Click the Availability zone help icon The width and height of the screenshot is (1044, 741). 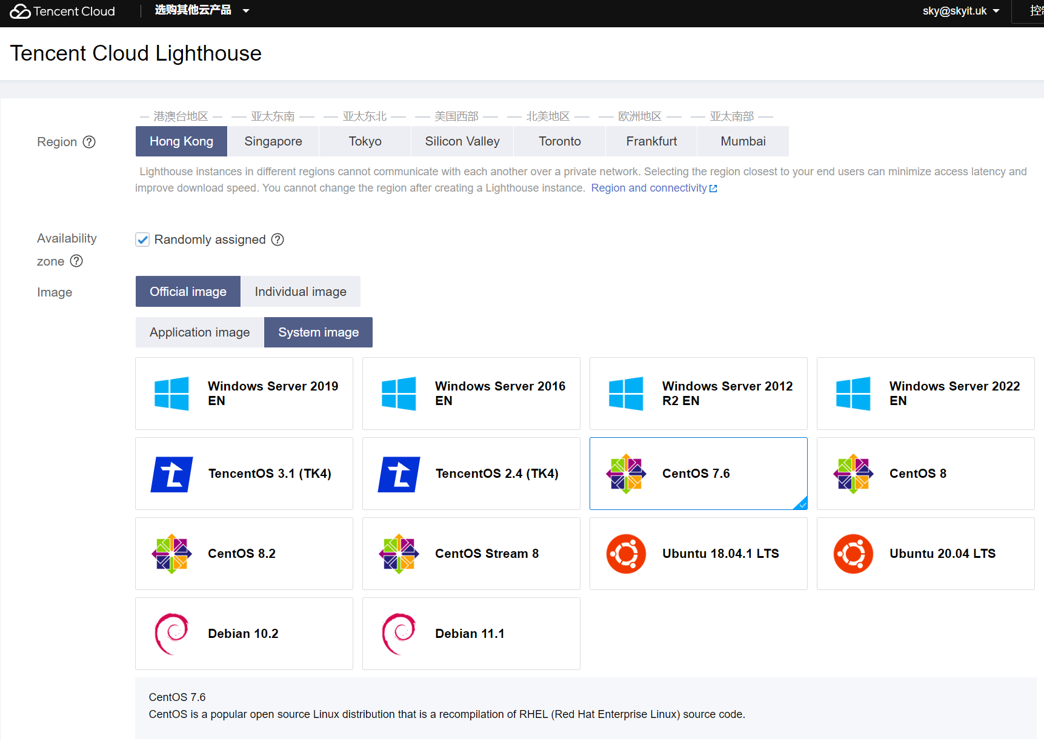[x=76, y=261]
